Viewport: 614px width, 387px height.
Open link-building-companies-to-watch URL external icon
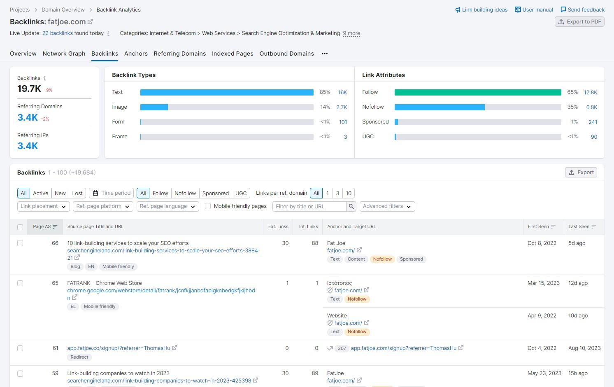[x=256, y=380]
